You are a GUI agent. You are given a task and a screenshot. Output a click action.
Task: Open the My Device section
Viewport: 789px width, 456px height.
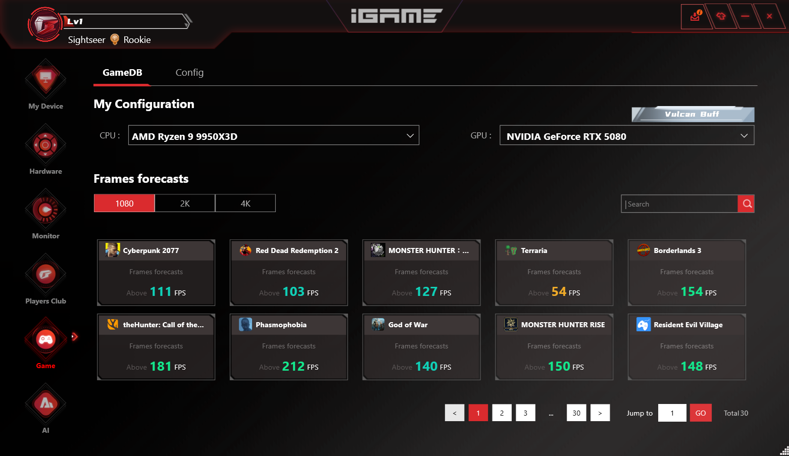click(45, 85)
